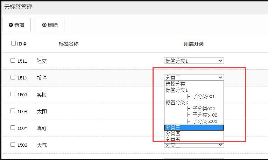
Task: Click the 标签名称 column header
Action: click(x=69, y=44)
